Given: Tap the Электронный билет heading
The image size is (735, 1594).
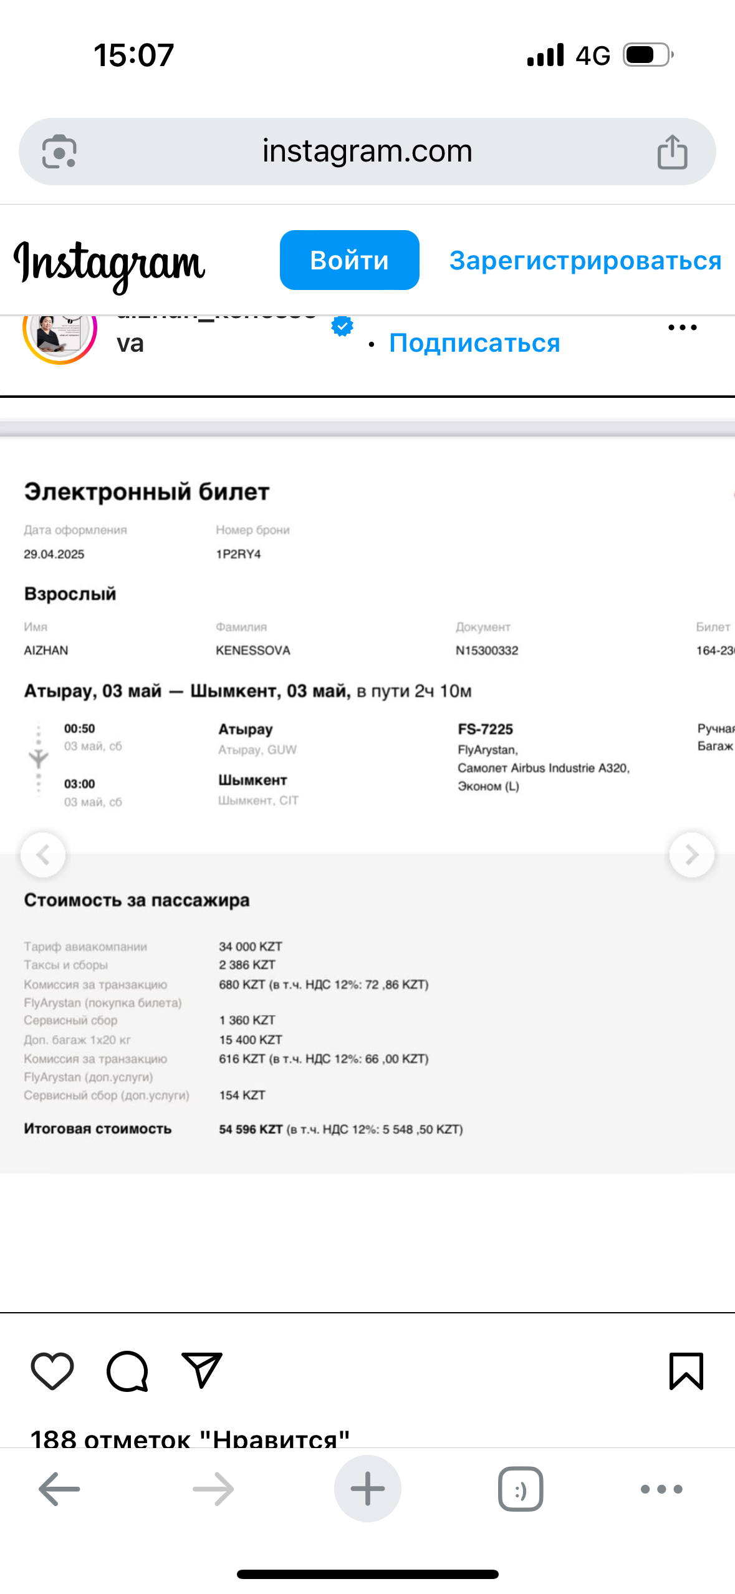Looking at the screenshot, I should (x=147, y=492).
